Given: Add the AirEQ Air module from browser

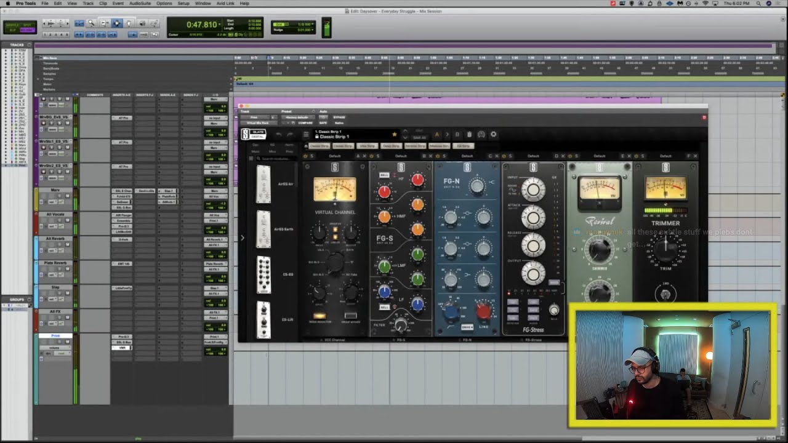Looking at the screenshot, I should click(263, 183).
